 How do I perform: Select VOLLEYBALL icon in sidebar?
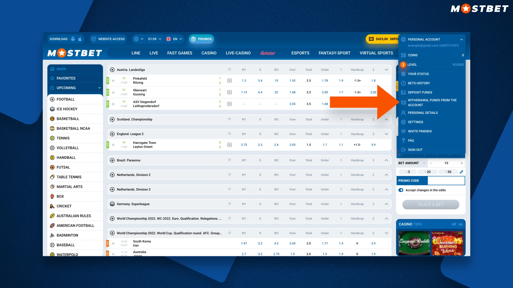pos(52,148)
